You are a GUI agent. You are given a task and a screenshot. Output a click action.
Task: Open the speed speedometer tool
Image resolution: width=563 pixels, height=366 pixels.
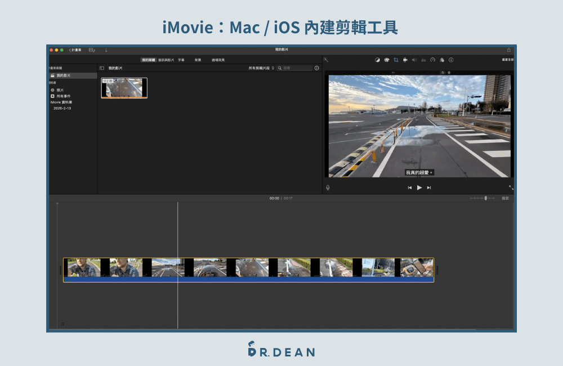click(432, 60)
